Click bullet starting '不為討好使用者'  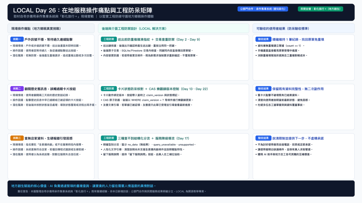[284, 144]
